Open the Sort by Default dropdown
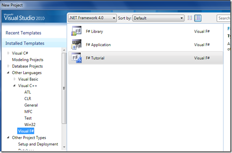This screenshot has width=232, height=153. 158,18
